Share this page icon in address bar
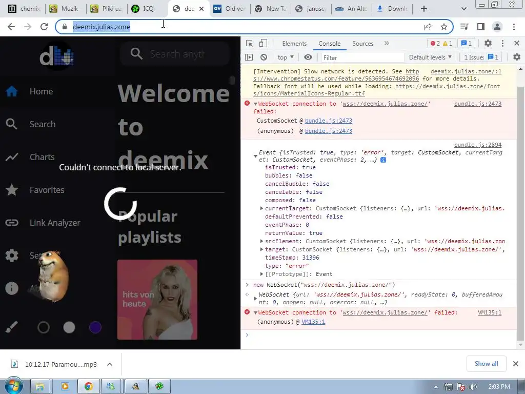 428,27
